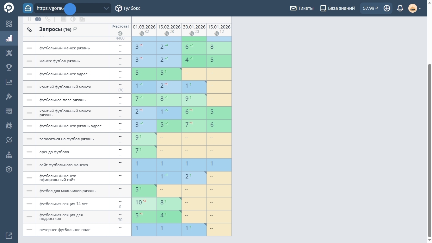Click the chain link icon in table header
Image resolution: width=432 pixels, height=243 pixels.
(29, 30)
